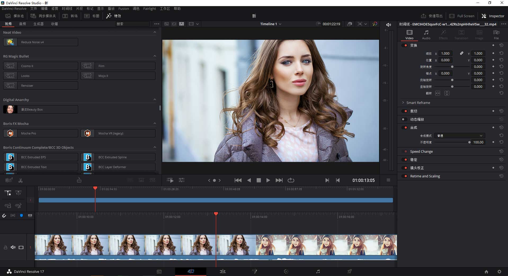Click the blue marker flag icon

click(x=21, y=216)
